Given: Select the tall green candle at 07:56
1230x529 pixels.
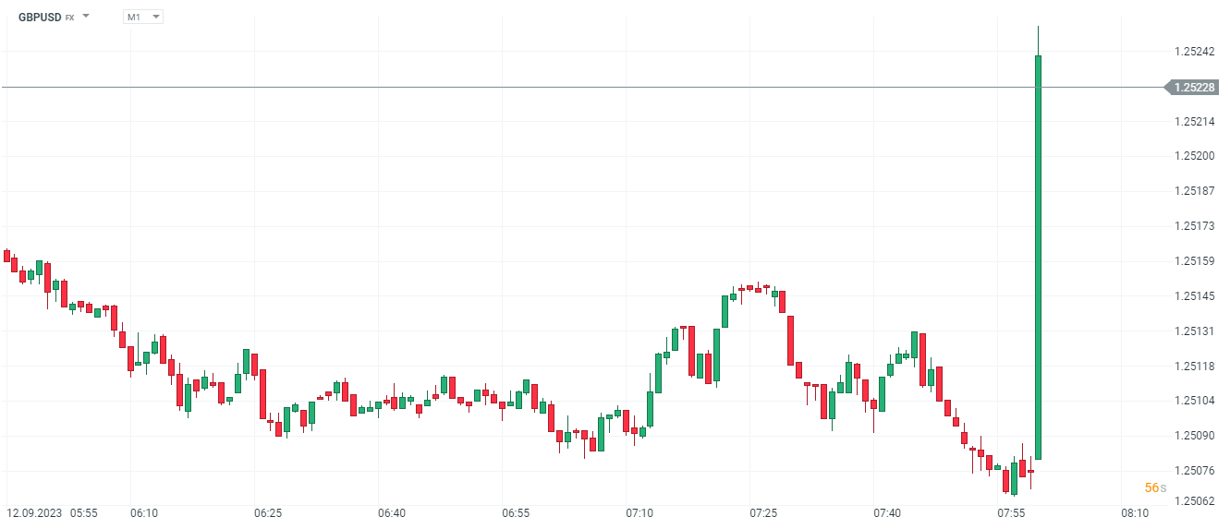Looking at the screenshot, I should click(1039, 257).
